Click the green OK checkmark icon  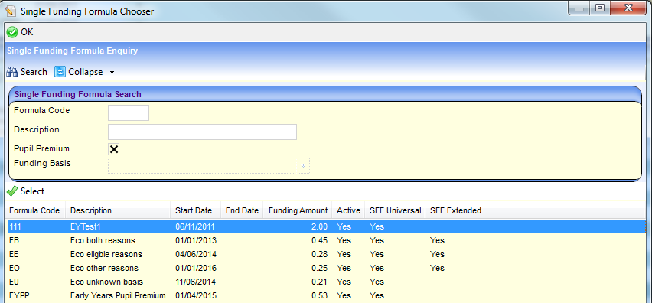coord(12,32)
